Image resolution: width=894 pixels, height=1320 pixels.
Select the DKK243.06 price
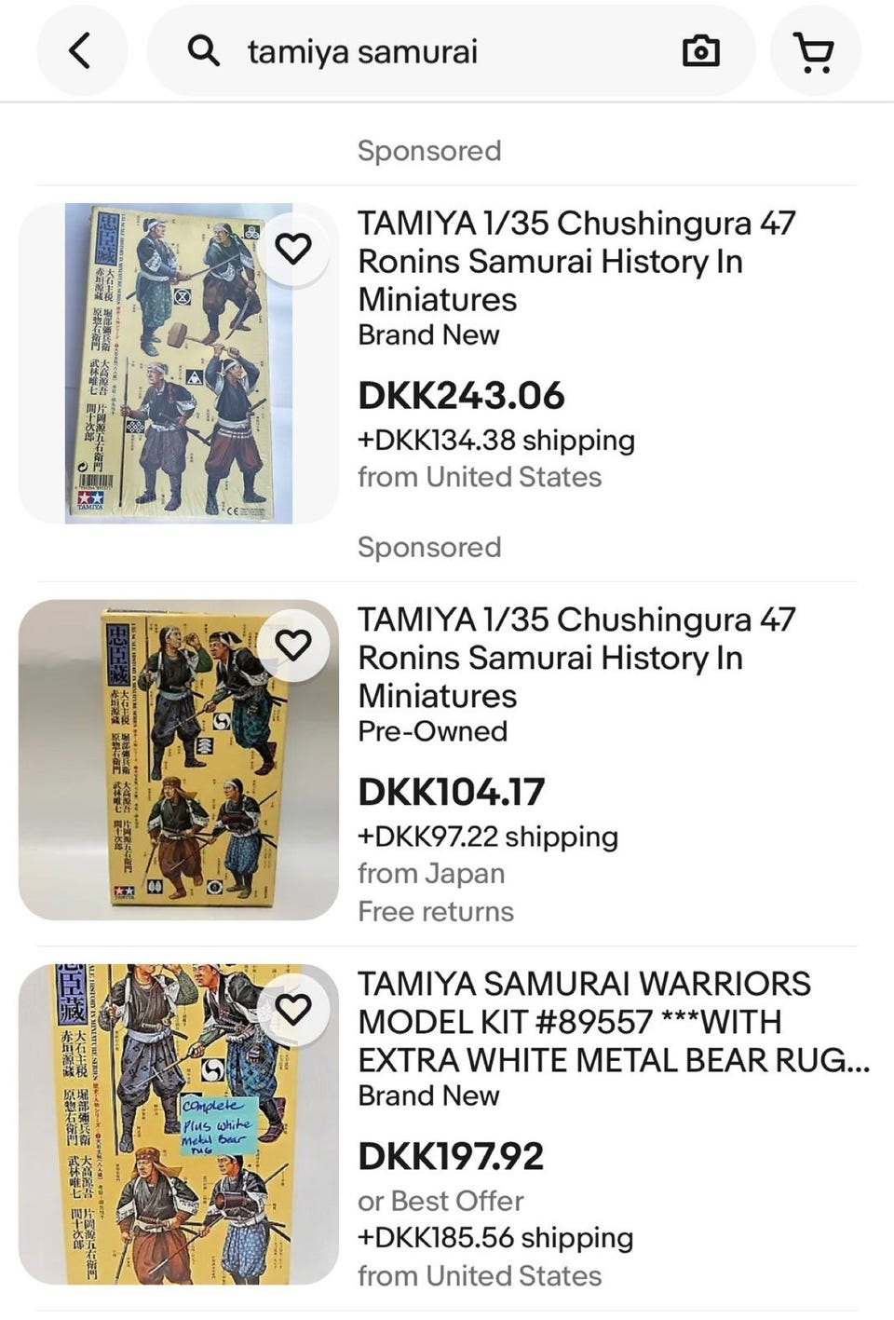pos(461,396)
